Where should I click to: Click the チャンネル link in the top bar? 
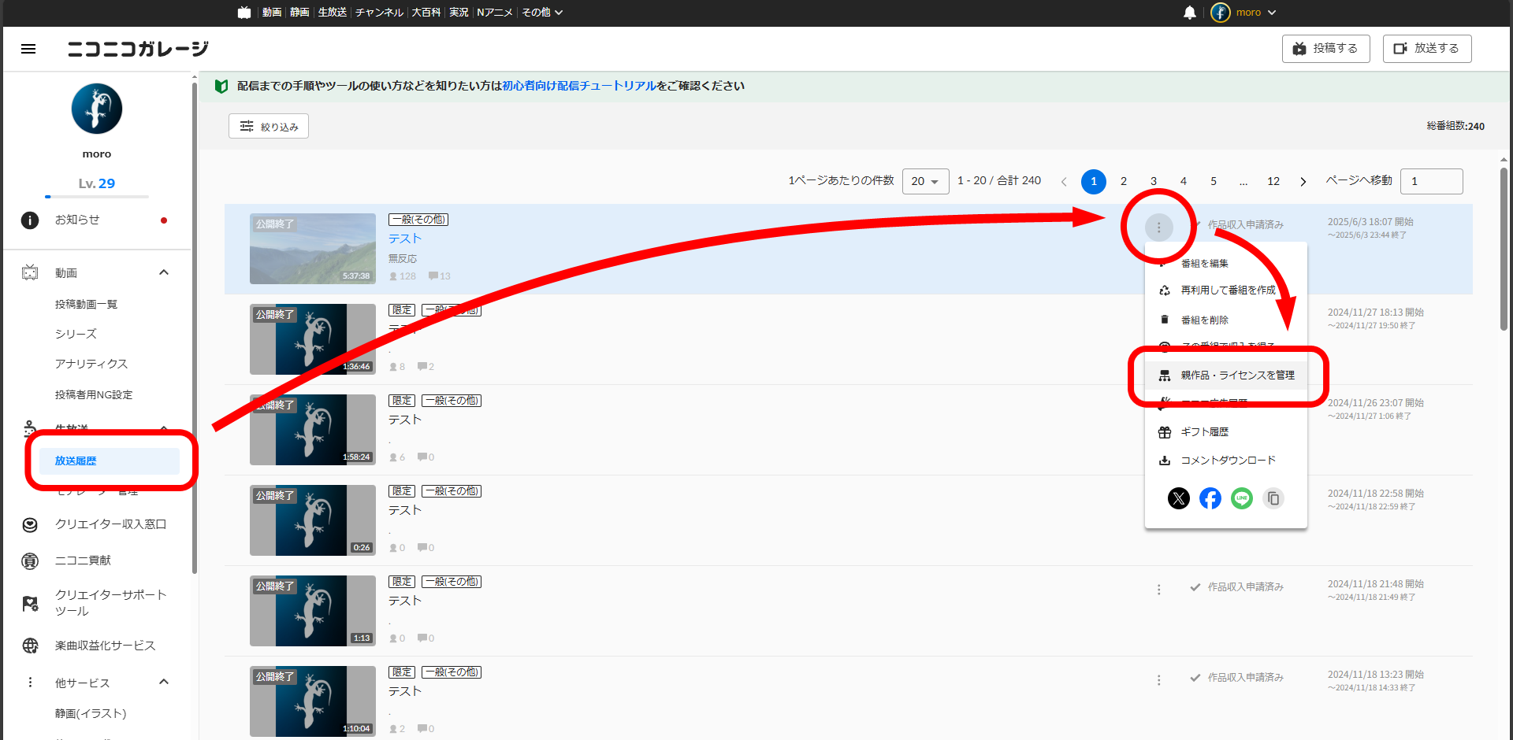click(379, 13)
